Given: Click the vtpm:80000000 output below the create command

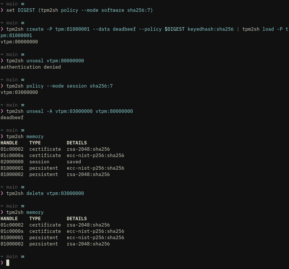Looking at the screenshot, I should click(x=19, y=42).
